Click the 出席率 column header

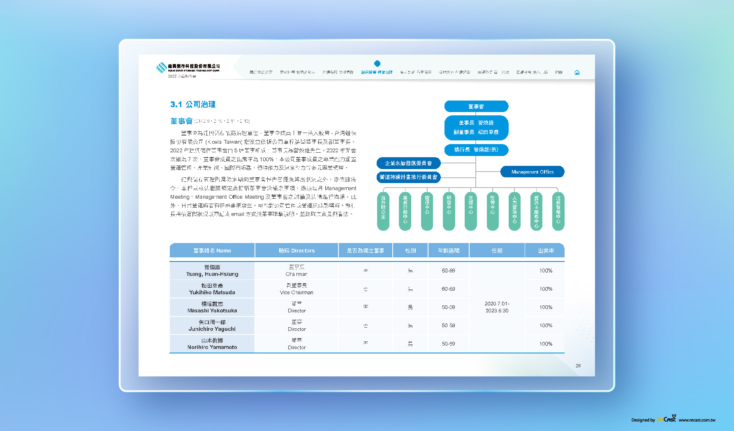[546, 250]
